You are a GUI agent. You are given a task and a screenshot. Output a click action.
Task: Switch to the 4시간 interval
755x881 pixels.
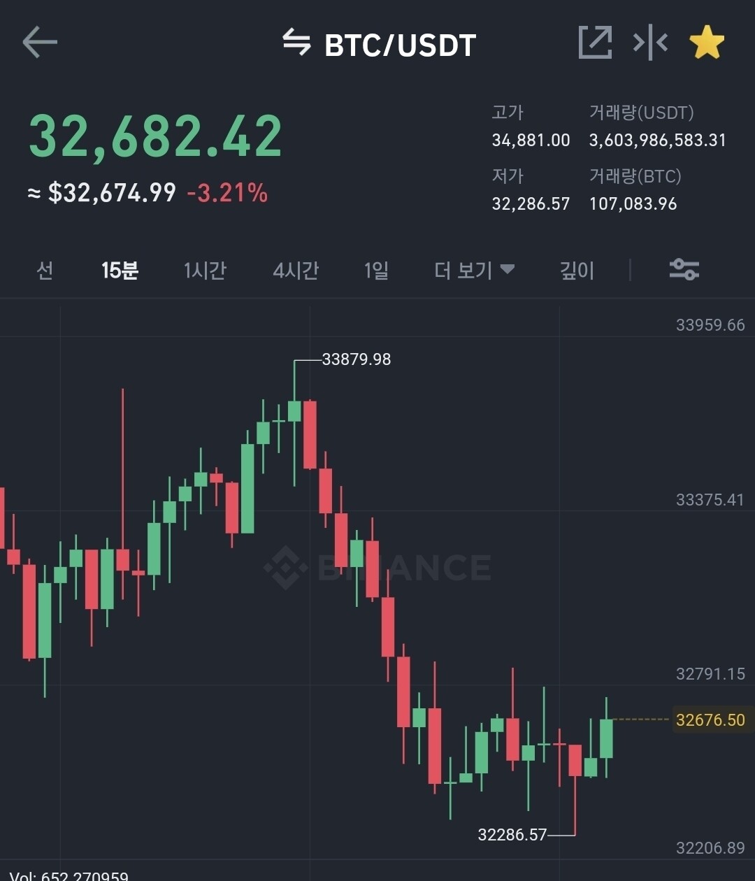296,270
